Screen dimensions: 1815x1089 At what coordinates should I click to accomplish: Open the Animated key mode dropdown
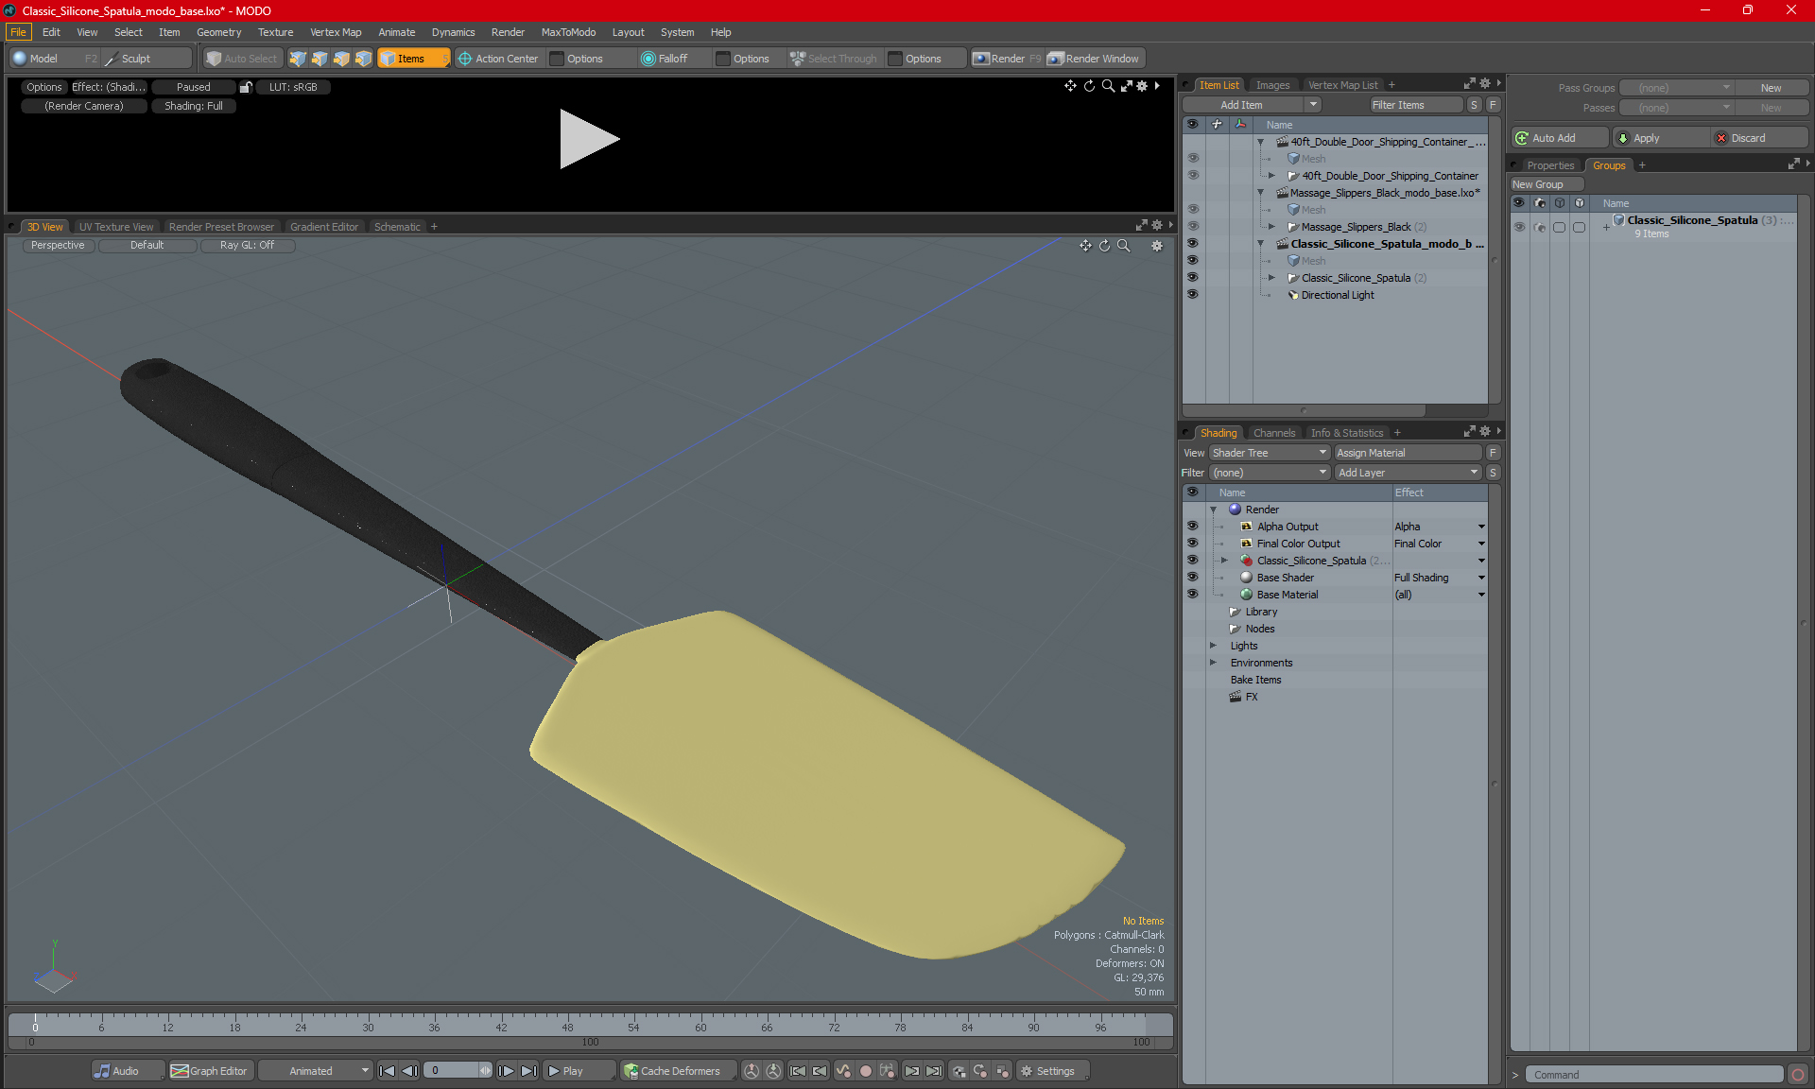[316, 1071]
